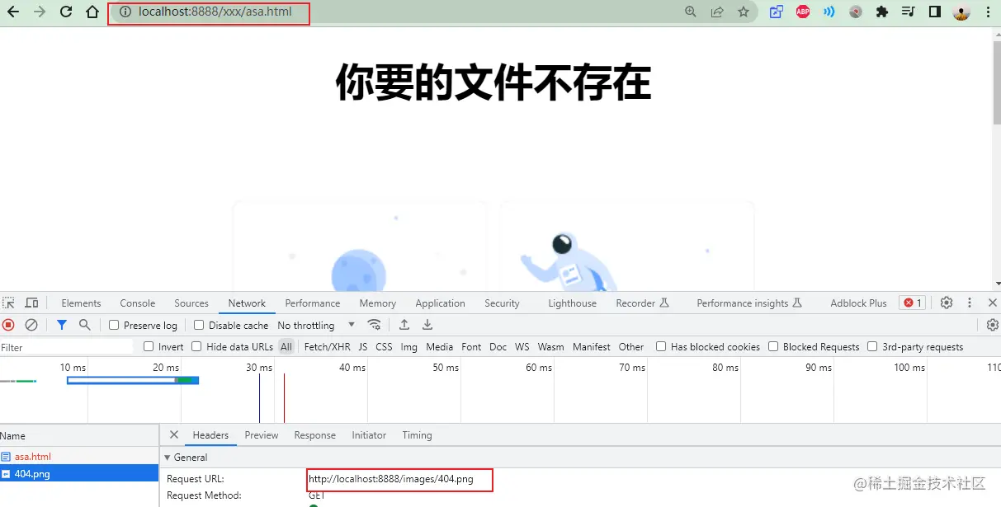
Task: Toggle the device toolbar
Action: pyautogui.click(x=31, y=303)
